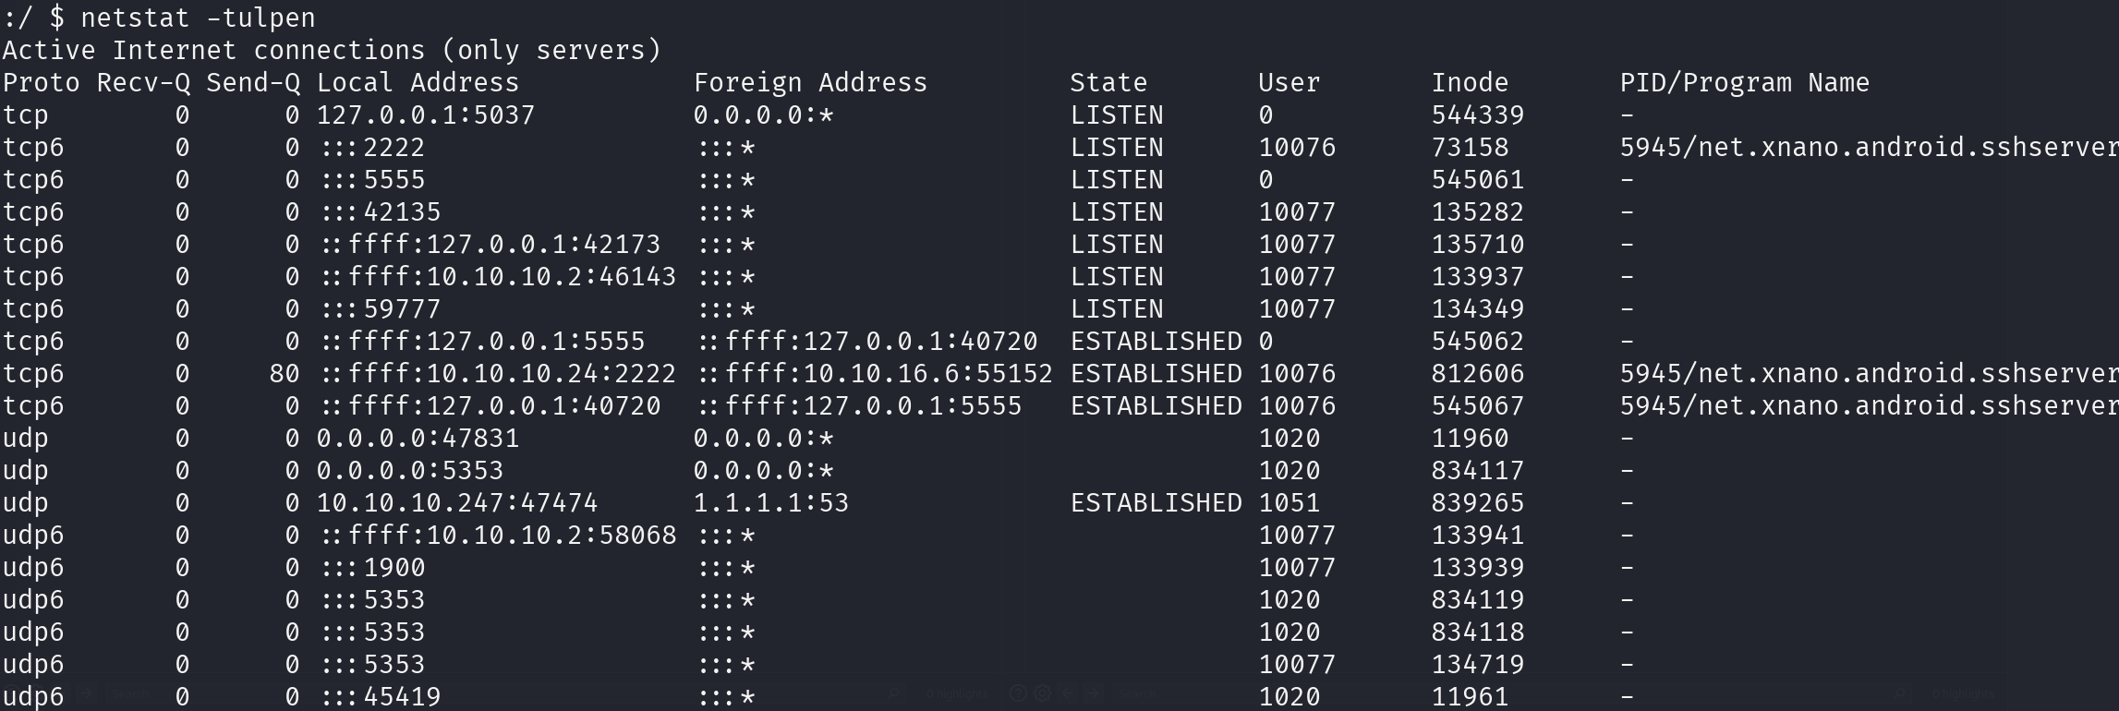The width and height of the screenshot is (2119, 711).
Task: Click inode number 812606
Action: (x=1477, y=374)
